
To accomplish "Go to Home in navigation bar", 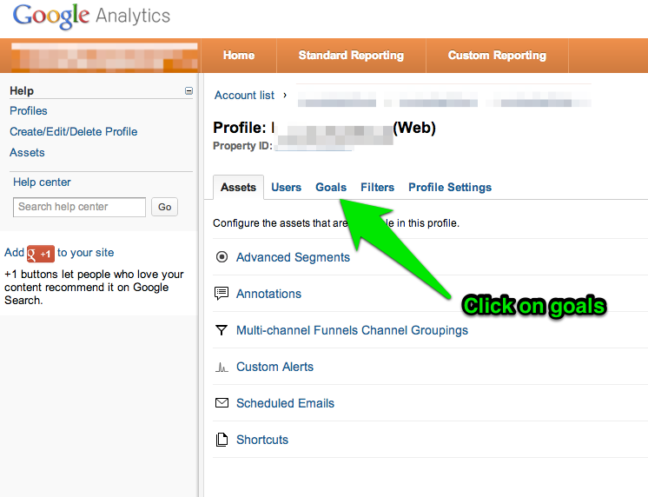I will (239, 56).
